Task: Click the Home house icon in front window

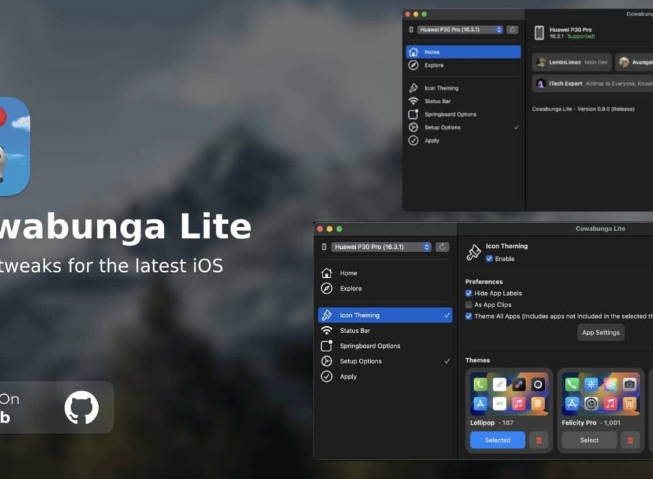Action: pos(327,272)
